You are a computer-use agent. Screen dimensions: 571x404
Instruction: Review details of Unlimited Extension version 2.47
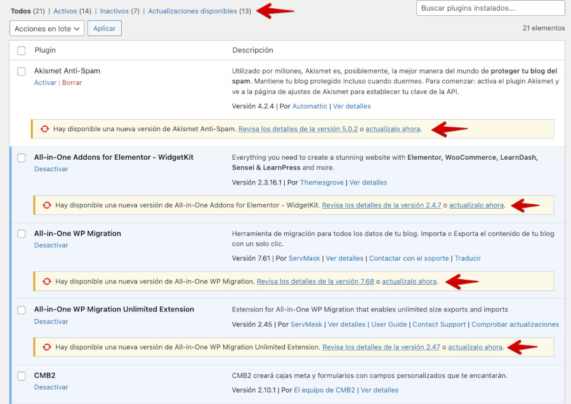[381, 347]
